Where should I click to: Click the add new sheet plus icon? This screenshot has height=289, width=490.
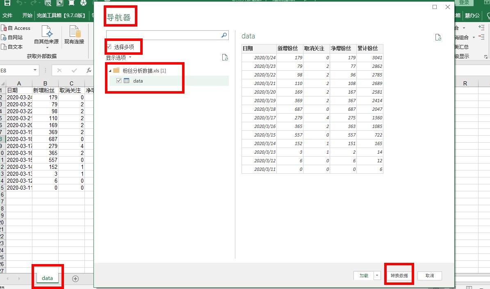tap(75, 279)
